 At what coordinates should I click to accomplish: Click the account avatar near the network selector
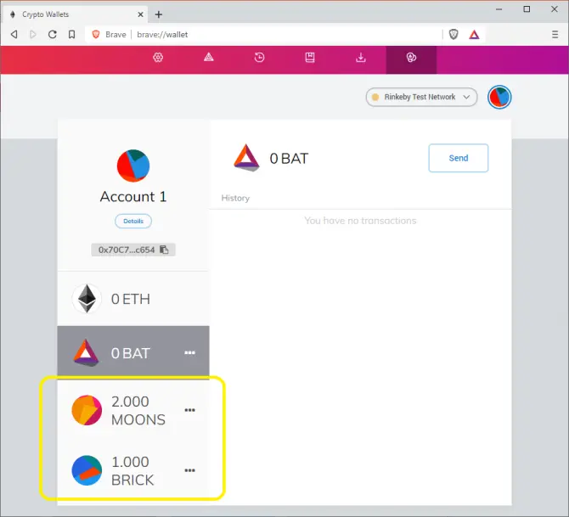tap(499, 98)
